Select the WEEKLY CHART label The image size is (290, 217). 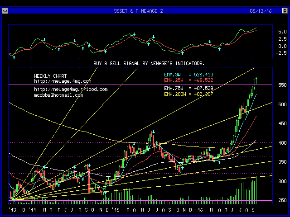[50, 76]
